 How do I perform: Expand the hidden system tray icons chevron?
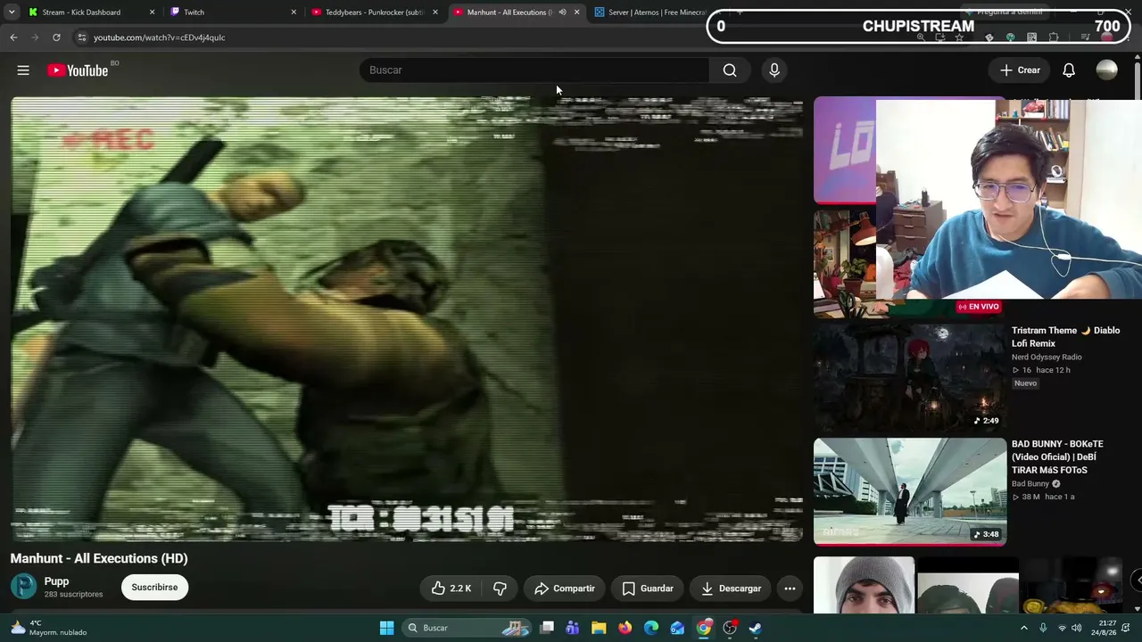click(1023, 628)
